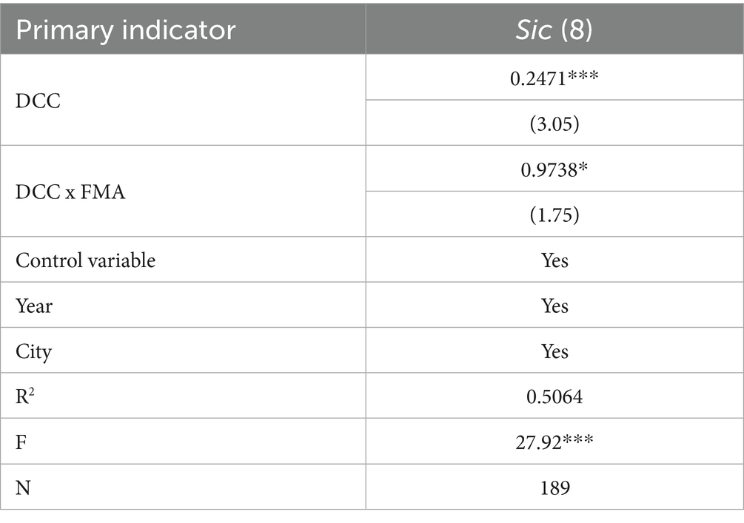Click the City row label
This screenshot has height=523, width=744.
pos(34,351)
